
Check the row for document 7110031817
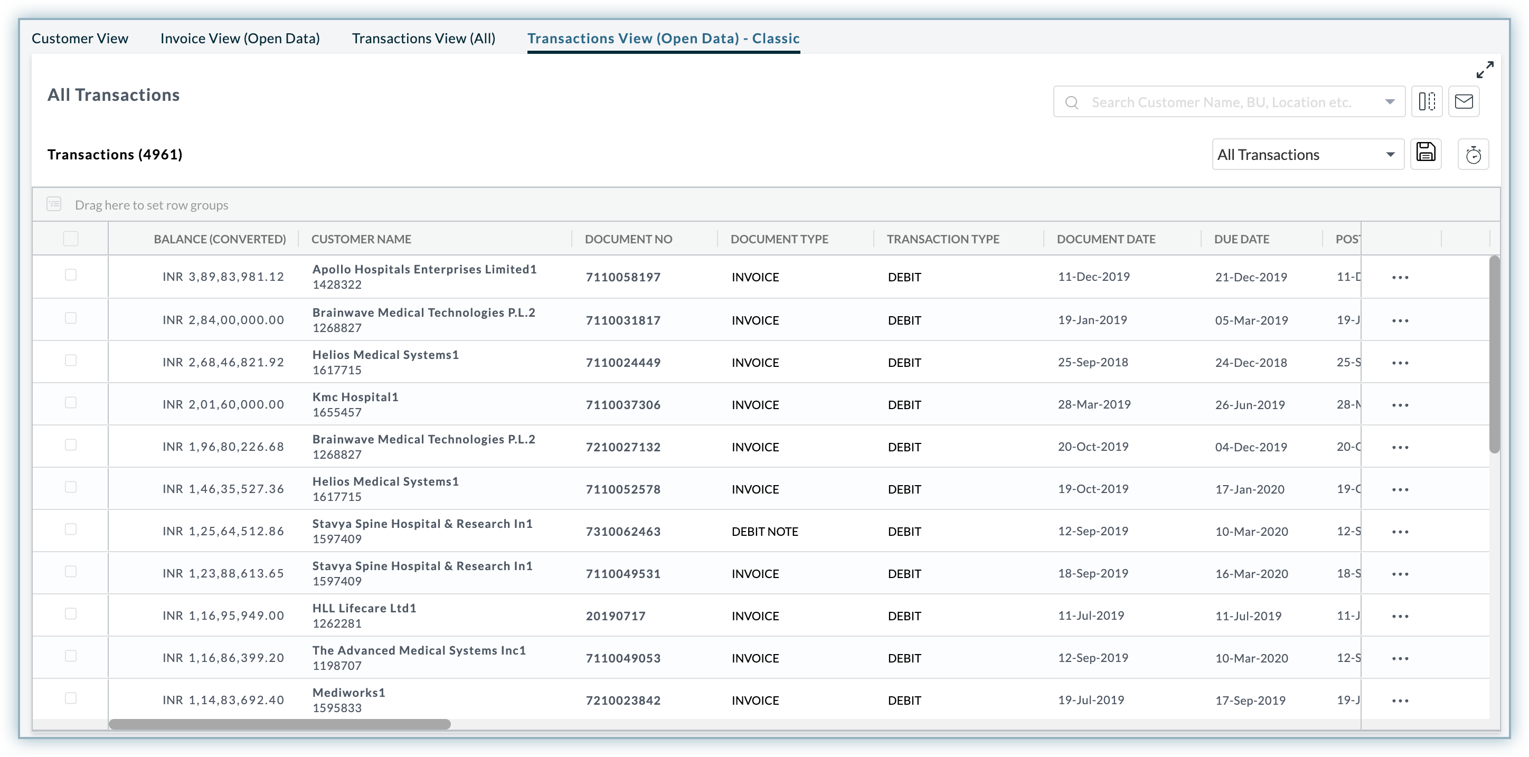coord(71,318)
